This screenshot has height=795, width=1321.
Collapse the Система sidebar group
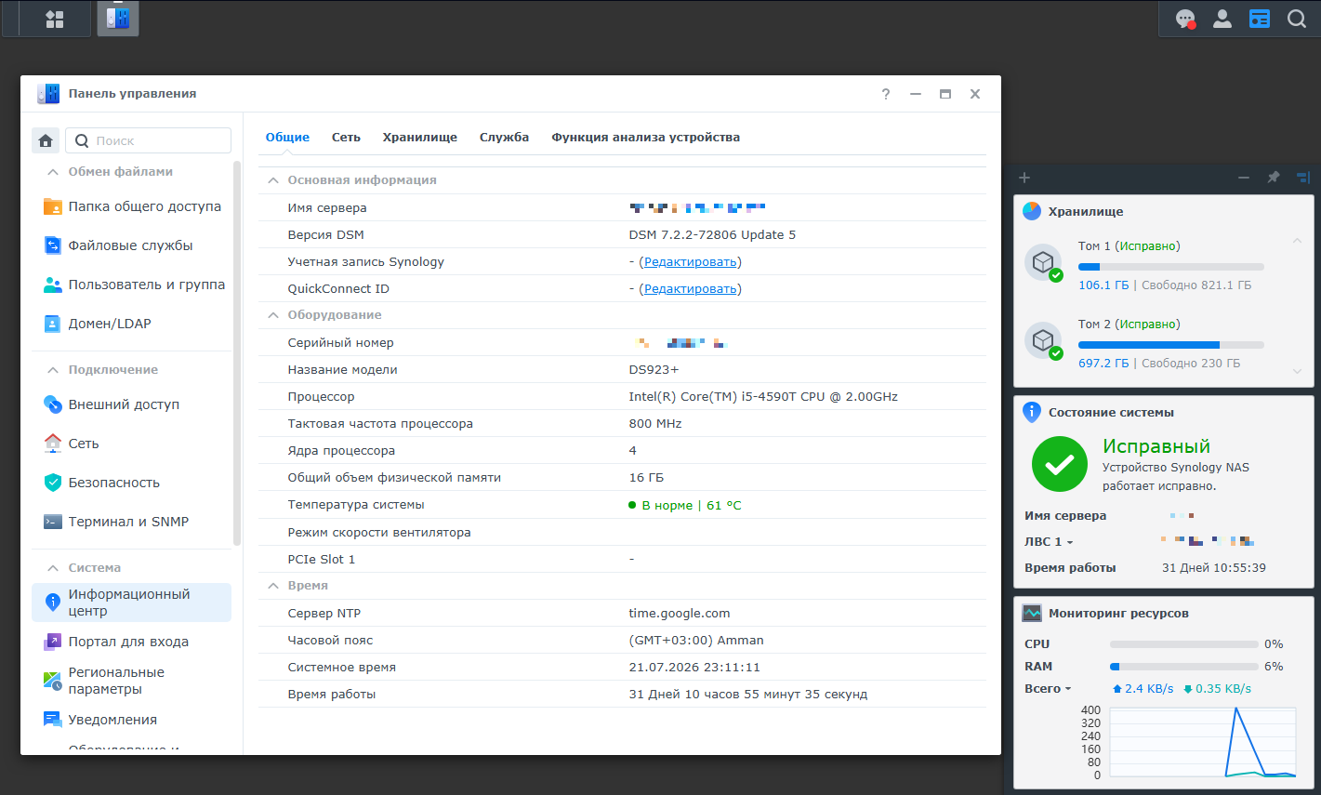click(x=53, y=568)
